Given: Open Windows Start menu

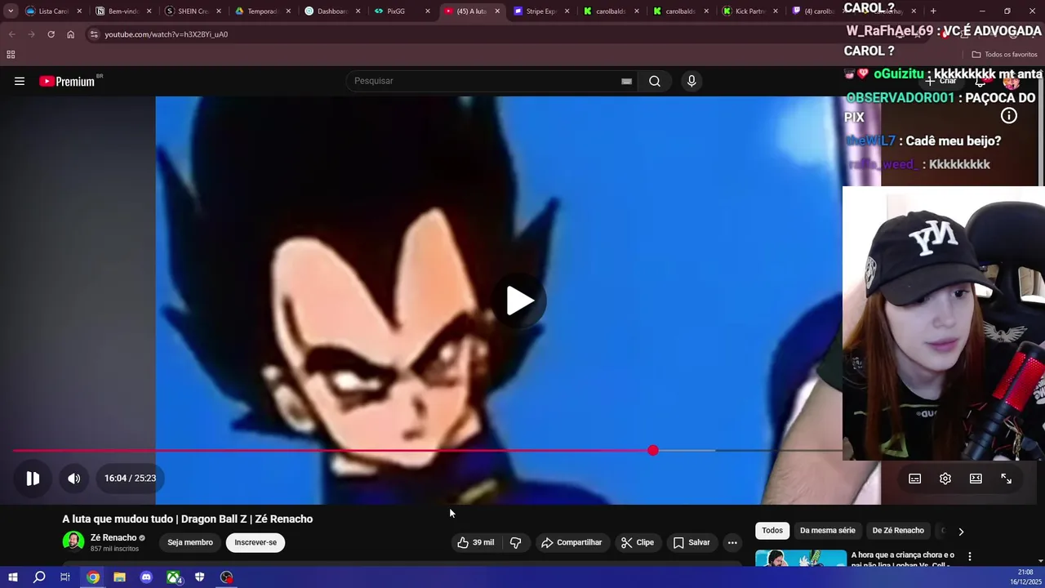Looking at the screenshot, I should click(x=12, y=577).
